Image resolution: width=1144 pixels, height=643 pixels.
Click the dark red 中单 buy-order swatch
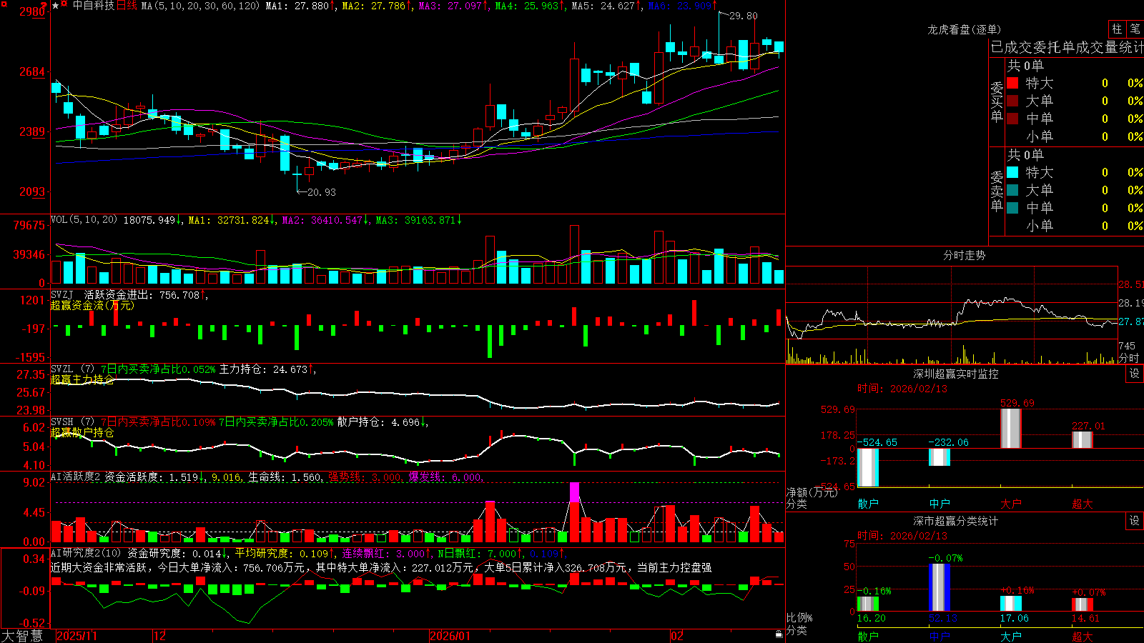click(1012, 119)
